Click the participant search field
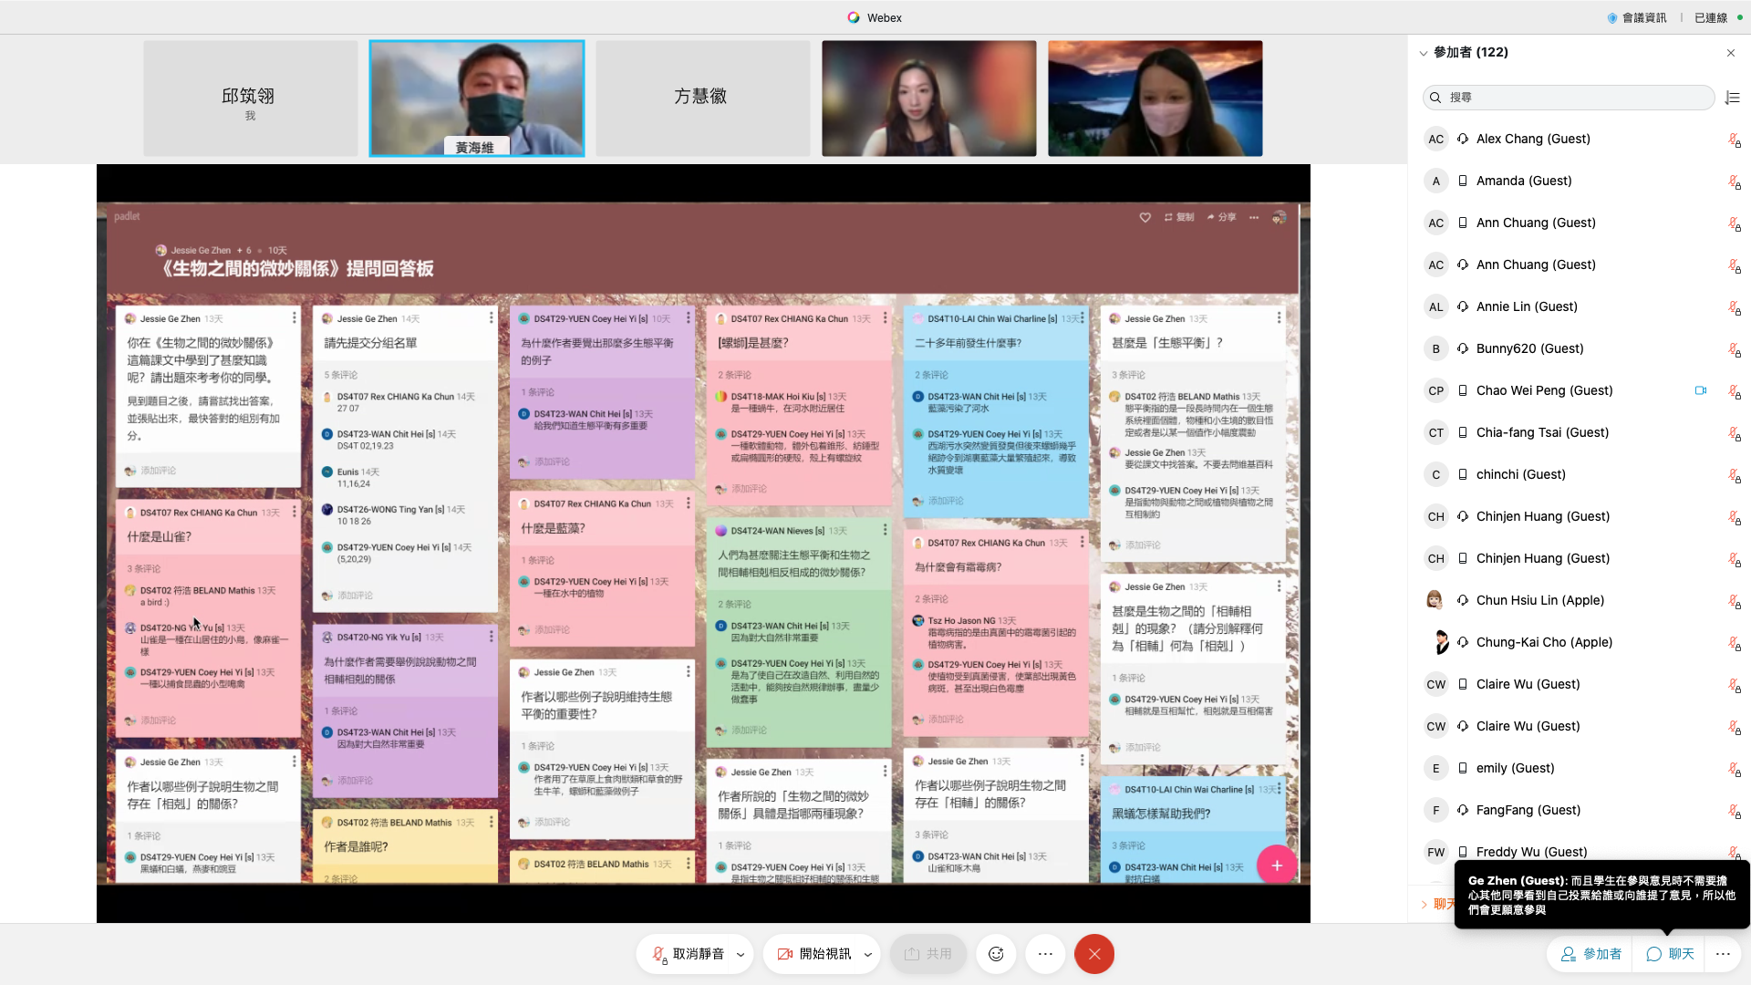Image resolution: width=1751 pixels, height=985 pixels. 1569,98
